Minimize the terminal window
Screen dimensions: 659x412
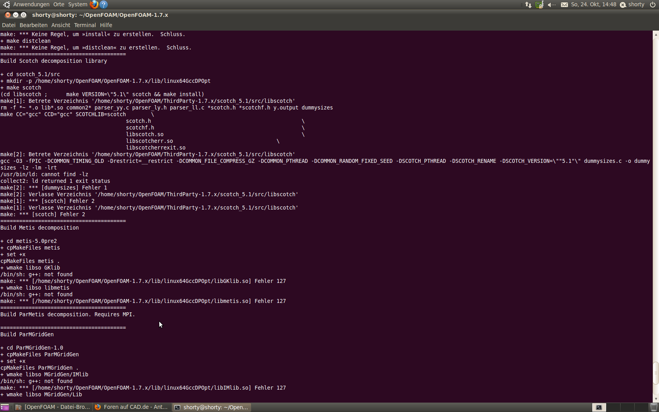(16, 15)
